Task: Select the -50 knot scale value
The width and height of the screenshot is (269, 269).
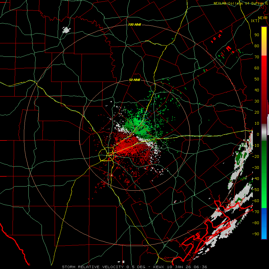Action: click(x=256, y=190)
